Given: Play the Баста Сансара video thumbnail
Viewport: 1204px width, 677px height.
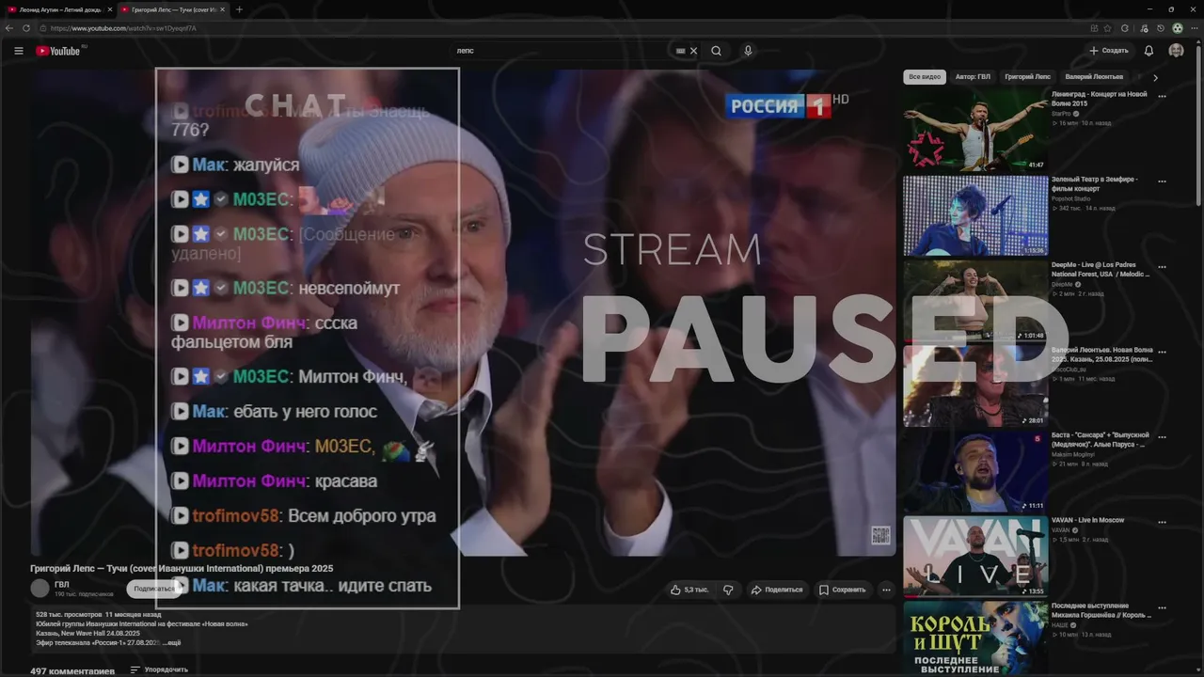Looking at the screenshot, I should click(975, 471).
